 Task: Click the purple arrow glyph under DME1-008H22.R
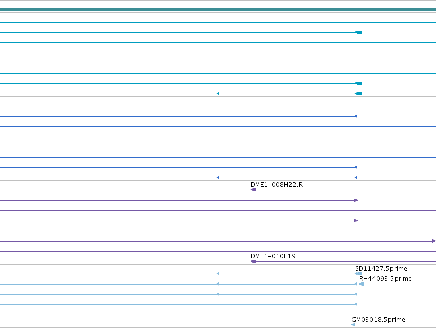pyautogui.click(x=253, y=190)
